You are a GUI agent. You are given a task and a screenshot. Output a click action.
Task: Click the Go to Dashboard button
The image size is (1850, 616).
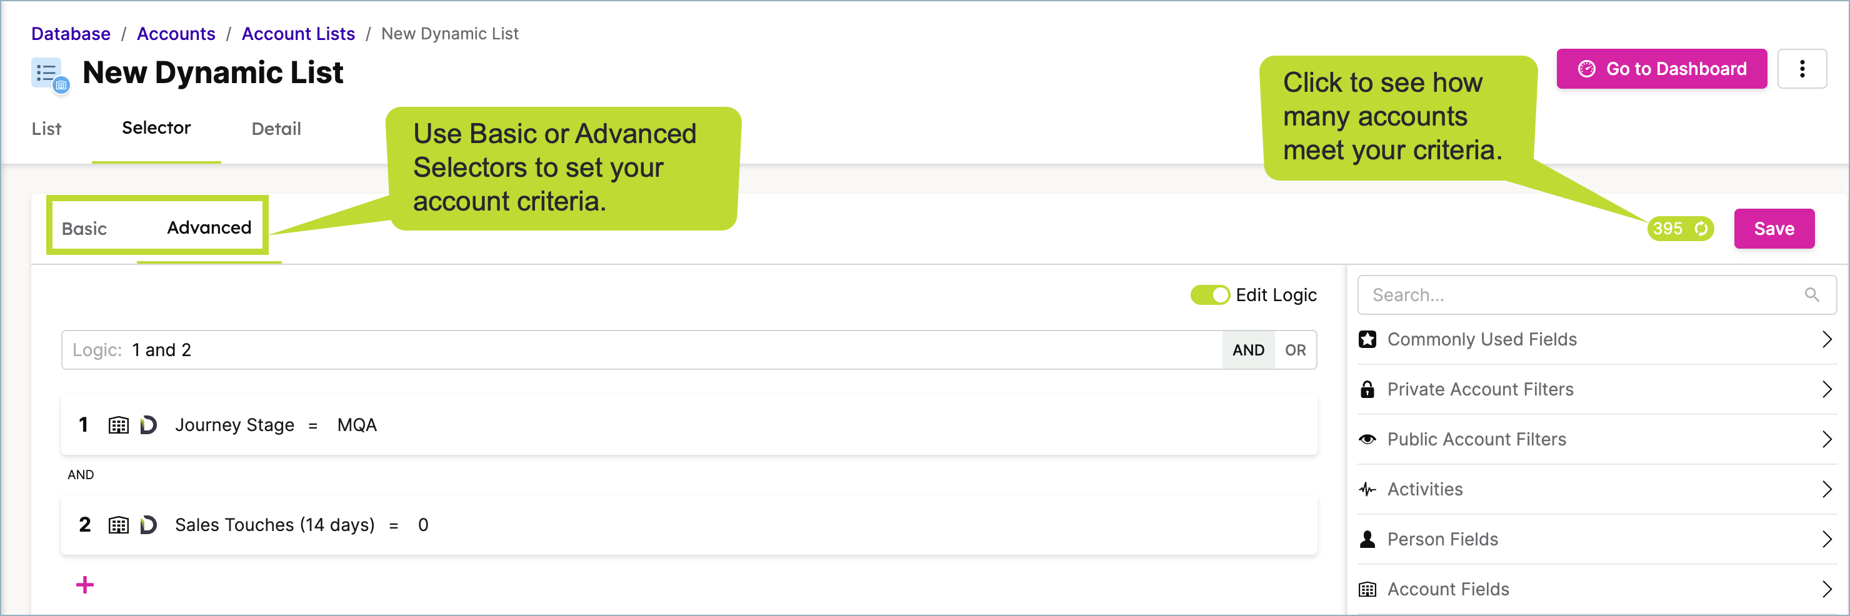[x=1661, y=68]
